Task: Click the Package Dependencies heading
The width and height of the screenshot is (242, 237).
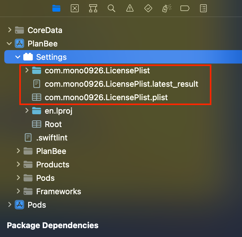Action: click(x=53, y=225)
